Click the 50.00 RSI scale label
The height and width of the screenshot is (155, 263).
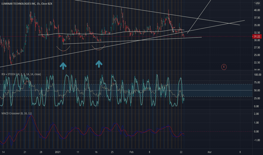(257, 90)
